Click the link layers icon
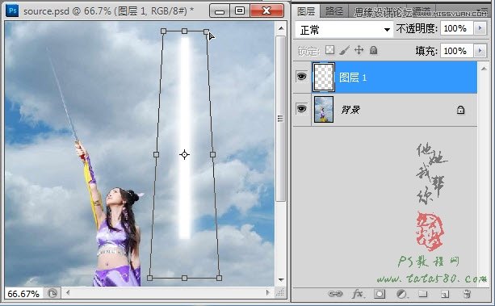This screenshot has width=495, height=306. tap(335, 294)
